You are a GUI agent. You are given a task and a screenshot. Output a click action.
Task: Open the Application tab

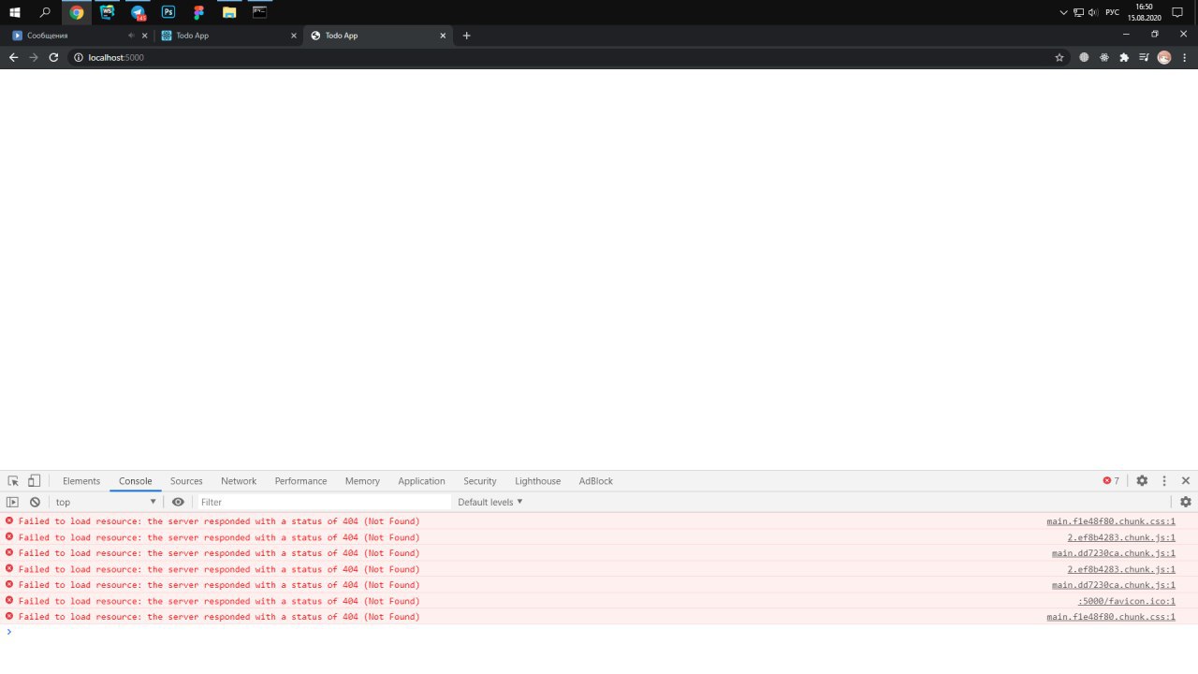[x=421, y=481]
